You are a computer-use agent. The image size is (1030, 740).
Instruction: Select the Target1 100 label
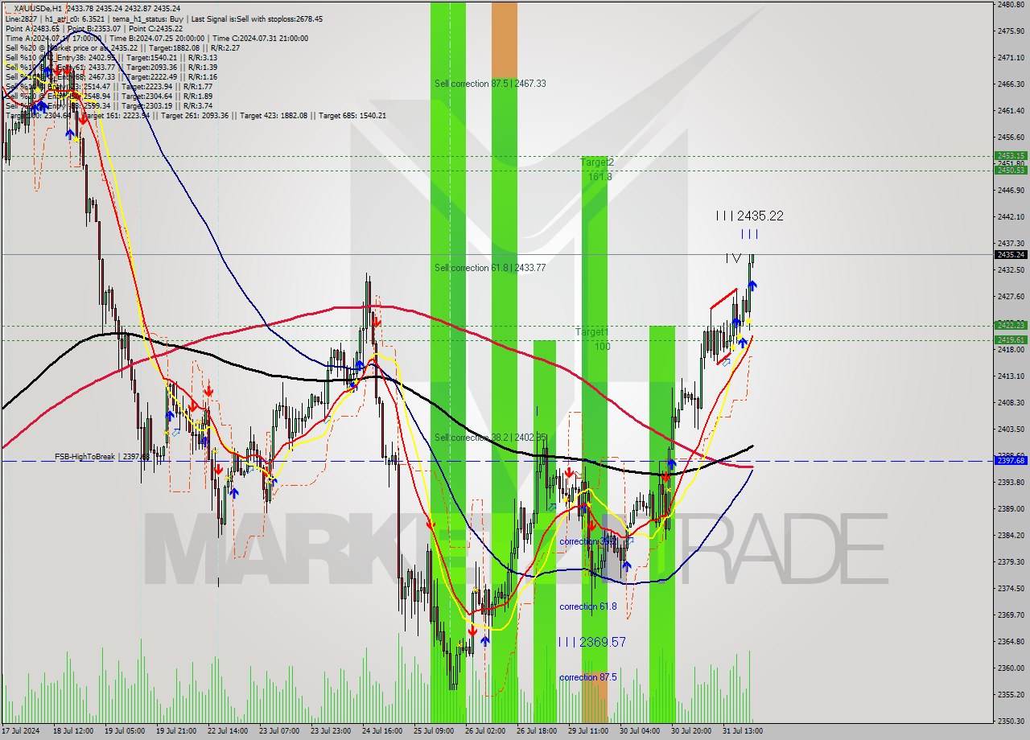point(592,339)
